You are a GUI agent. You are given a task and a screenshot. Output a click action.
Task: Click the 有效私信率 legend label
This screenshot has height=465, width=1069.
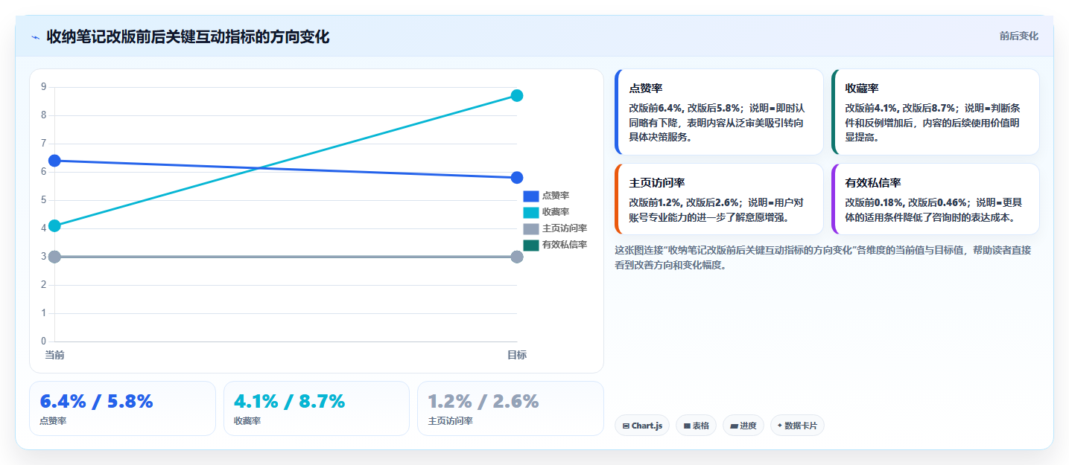click(x=565, y=245)
